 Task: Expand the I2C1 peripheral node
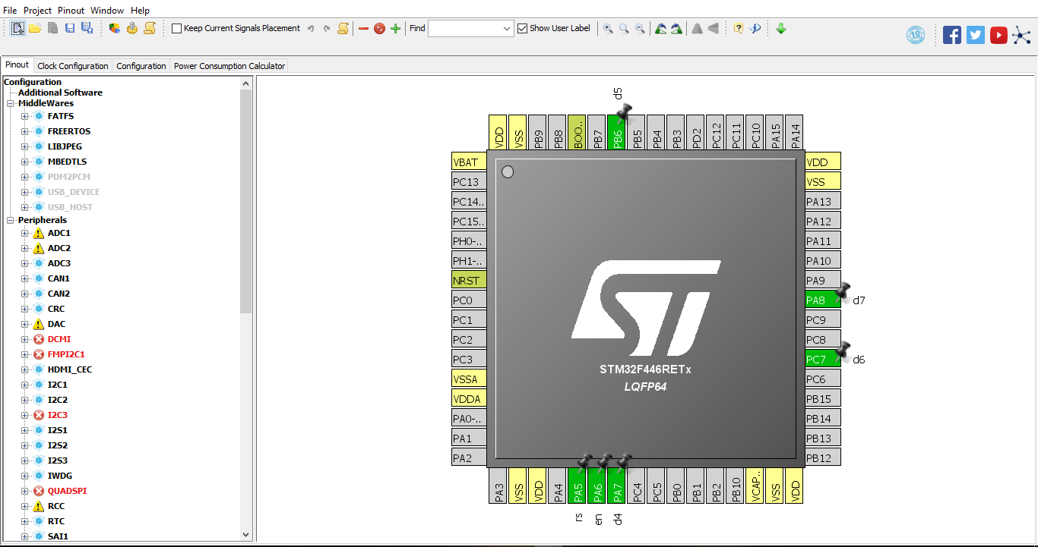coord(24,385)
